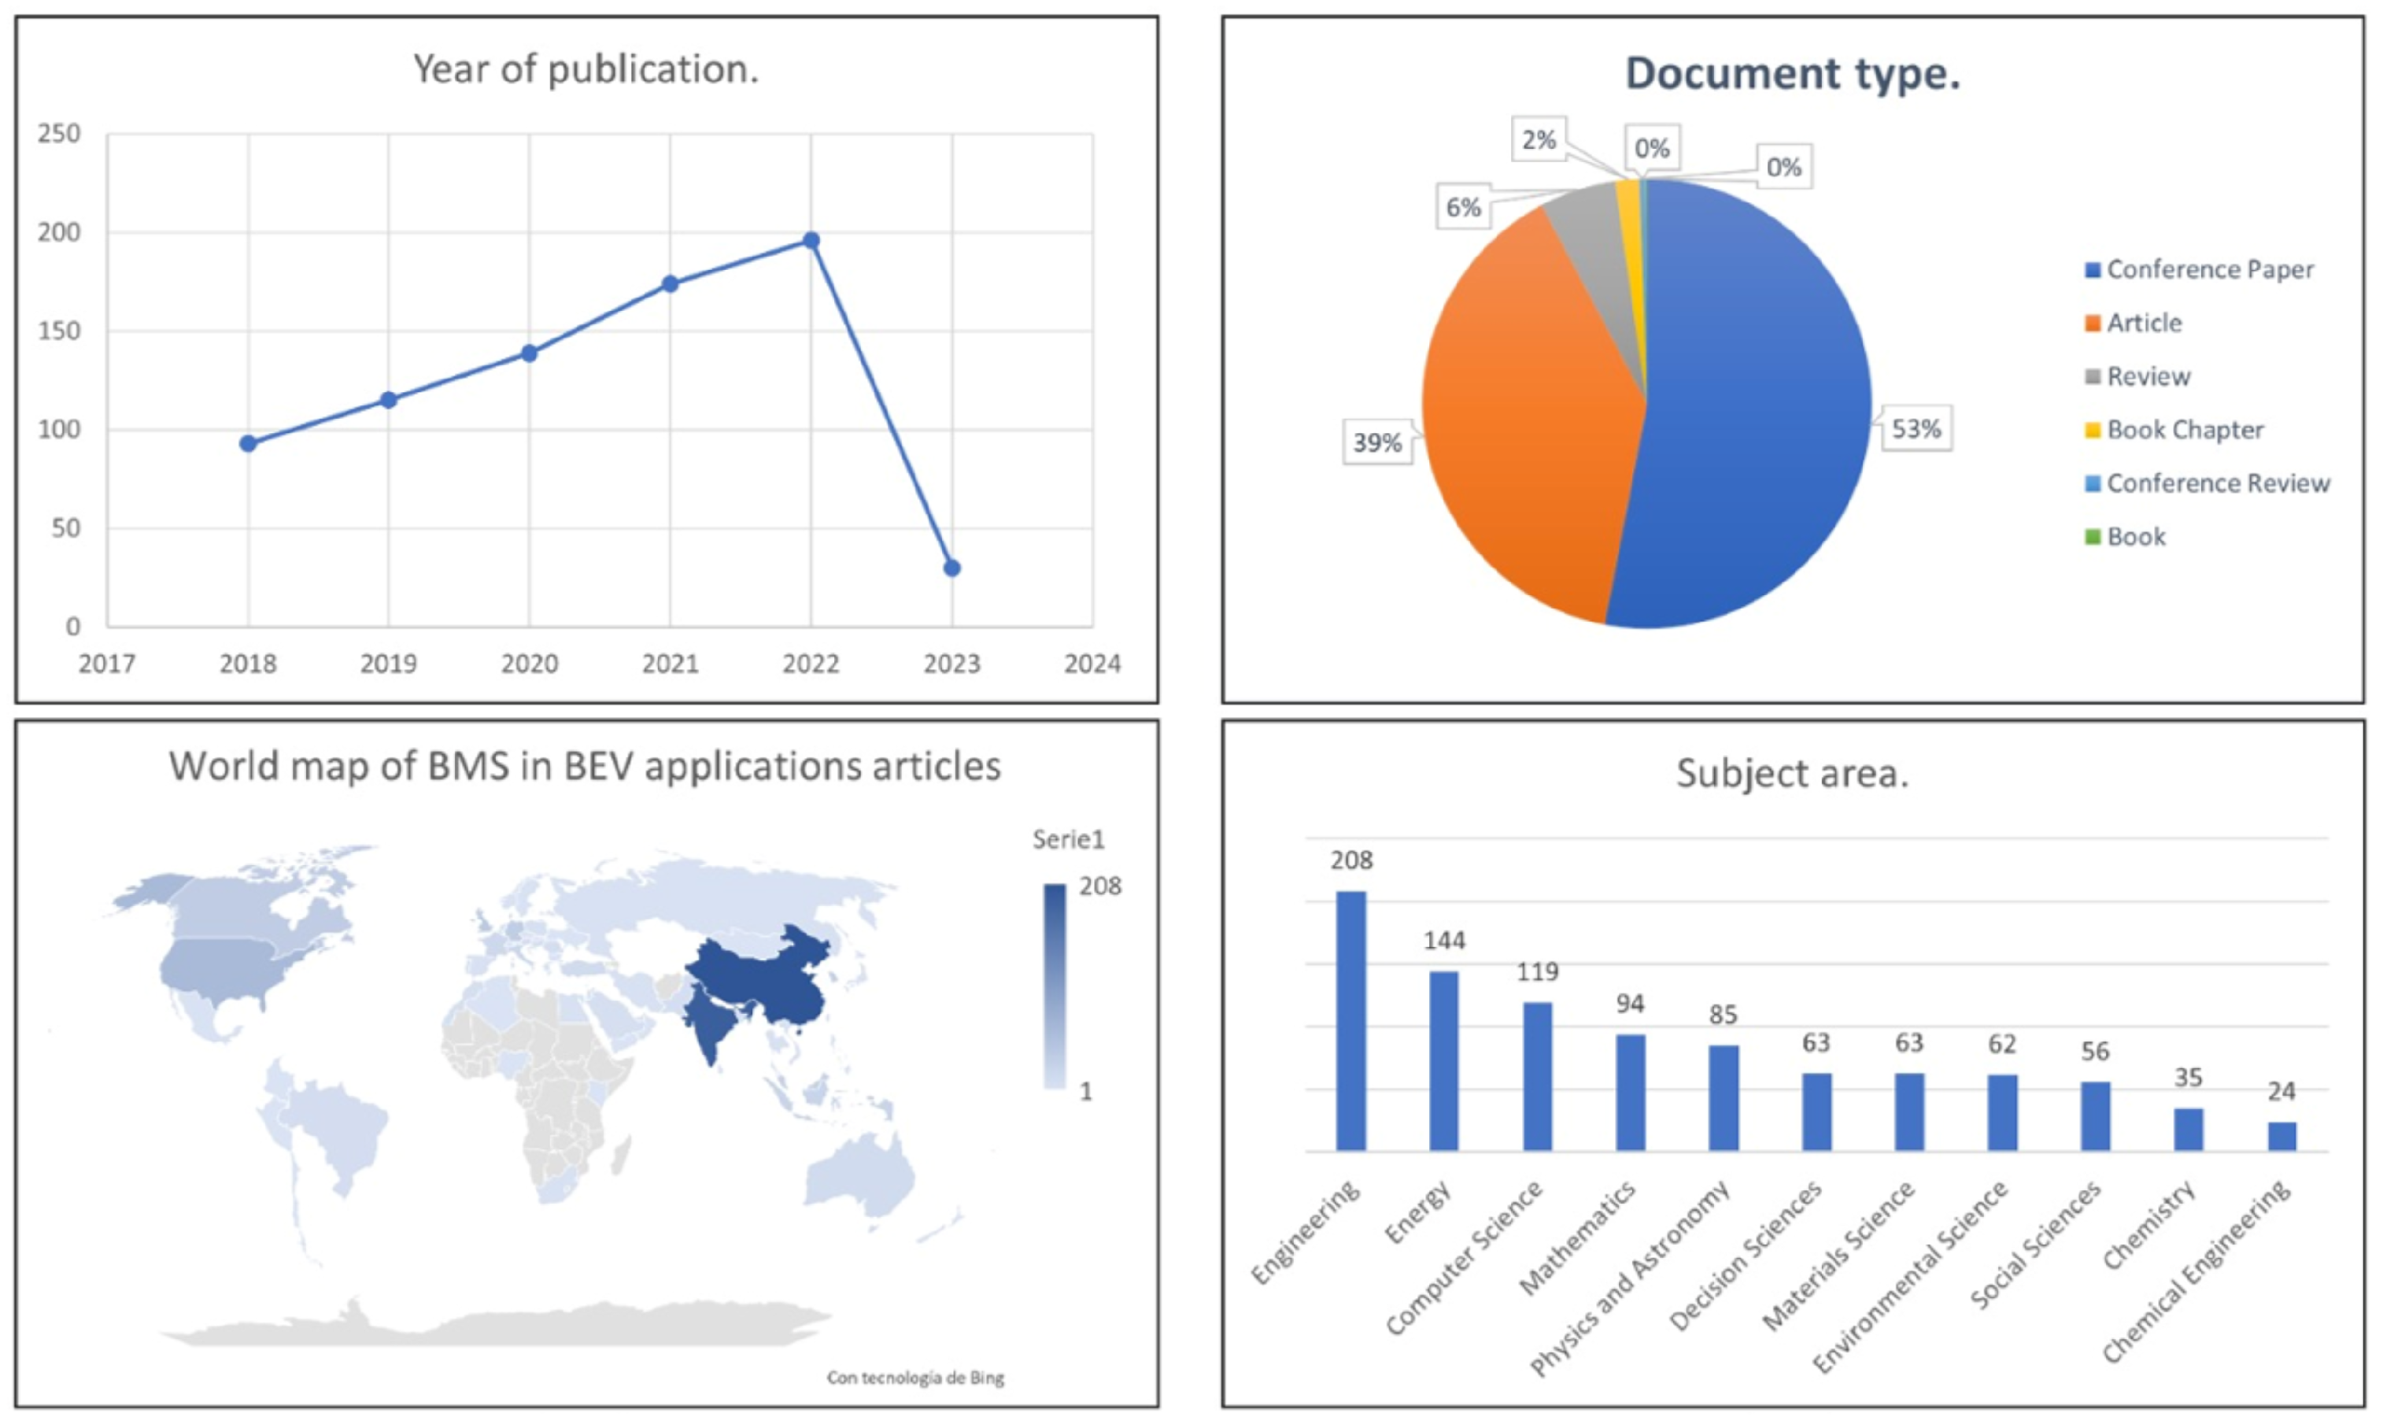Click the 'Year of publication.' chart title
The width and height of the screenshot is (2383, 1428).
point(586,69)
